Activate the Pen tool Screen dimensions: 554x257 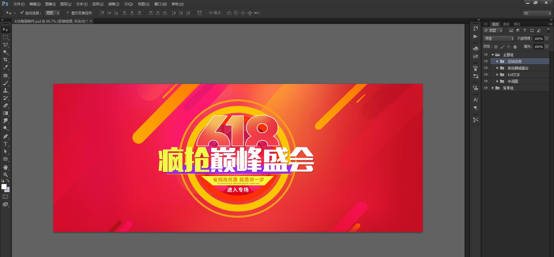pos(5,136)
